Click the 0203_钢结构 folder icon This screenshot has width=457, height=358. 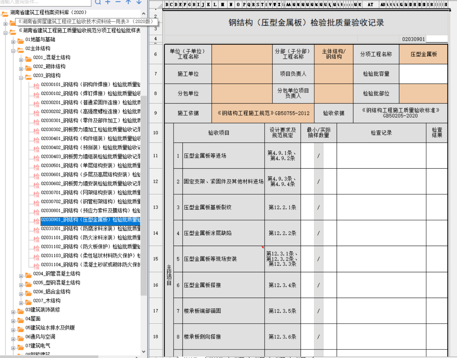pos(28,76)
